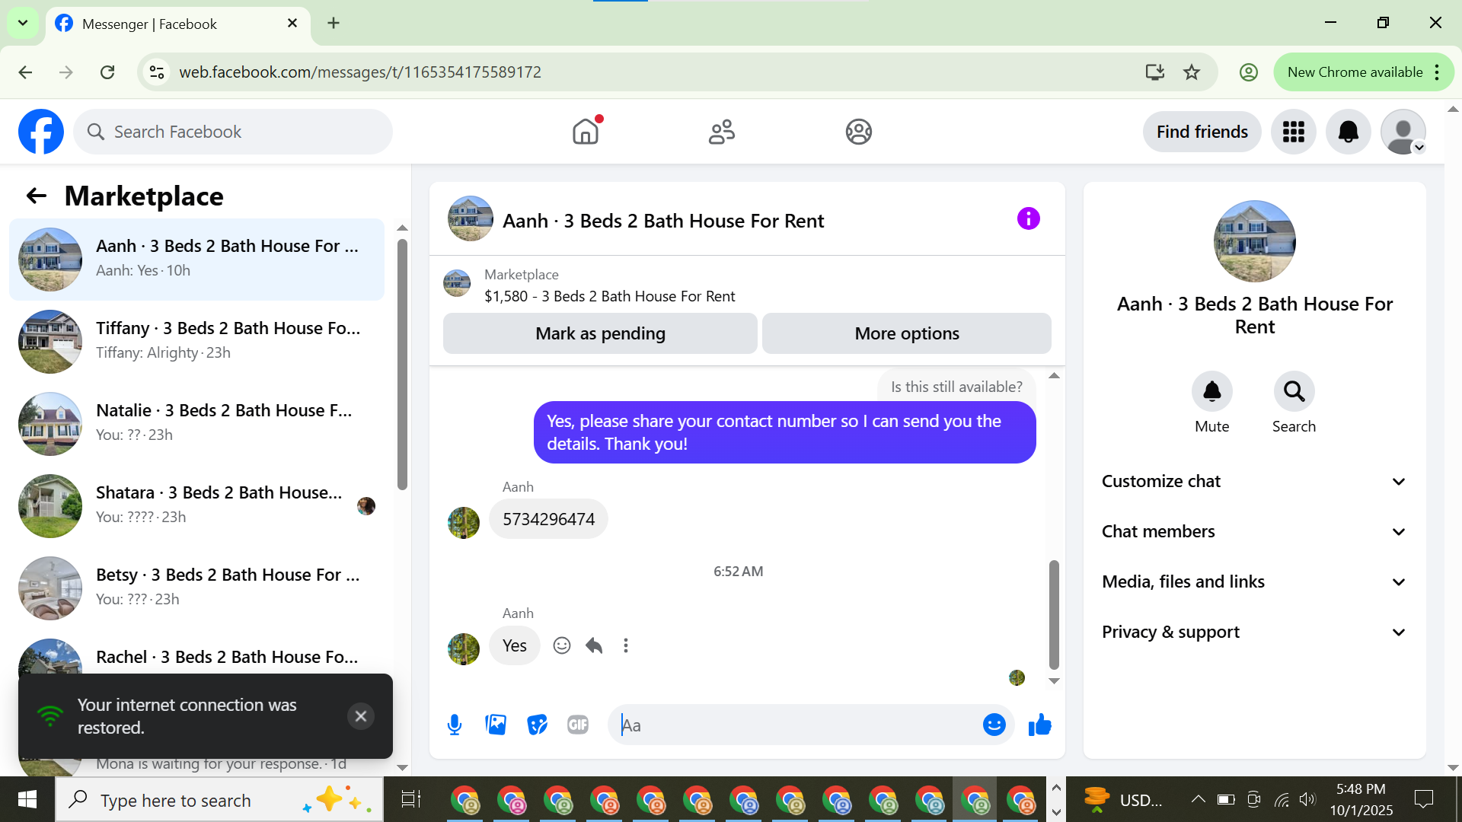The image size is (1462, 822).
Task: Open conversation information icon
Action: (x=1028, y=219)
